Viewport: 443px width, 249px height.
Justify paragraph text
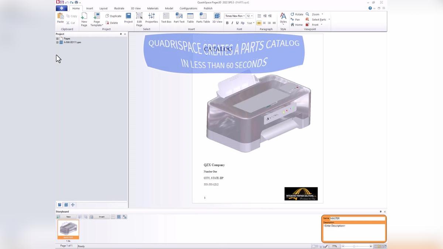pos(274,23)
